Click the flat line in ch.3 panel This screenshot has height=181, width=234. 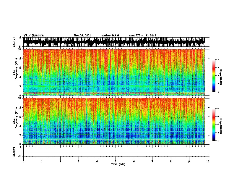pyautogui.click(x=114, y=152)
